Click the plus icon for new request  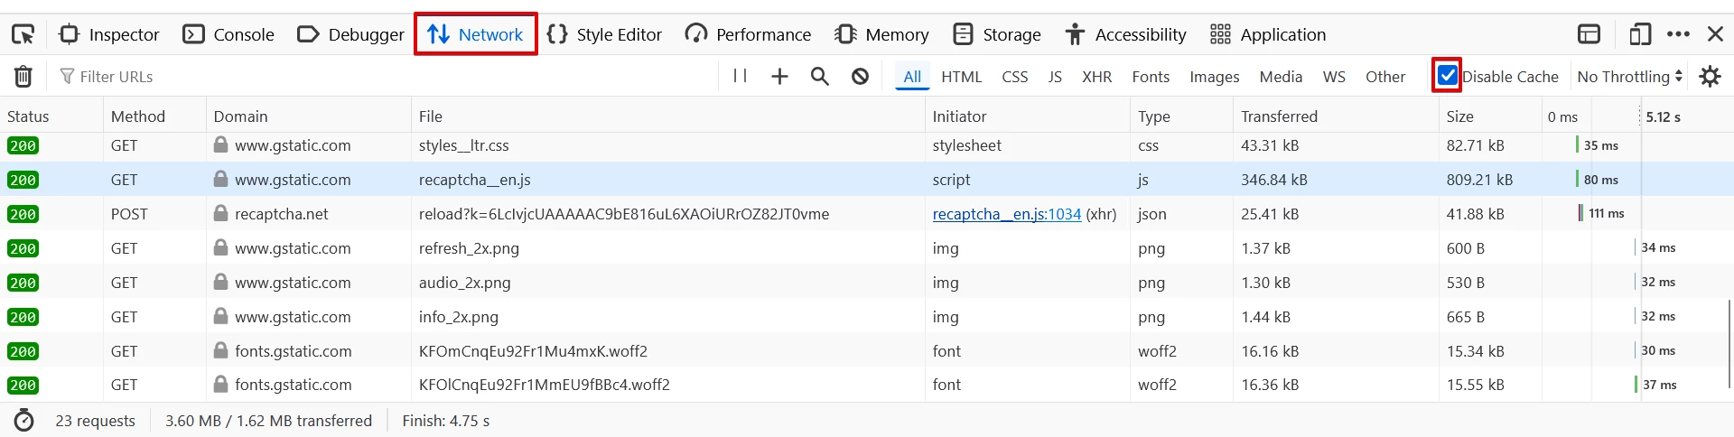coord(779,77)
